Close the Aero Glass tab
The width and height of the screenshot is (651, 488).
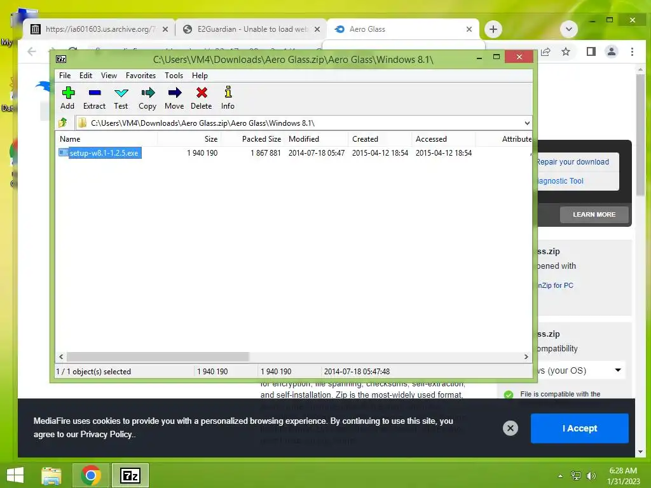point(469,29)
